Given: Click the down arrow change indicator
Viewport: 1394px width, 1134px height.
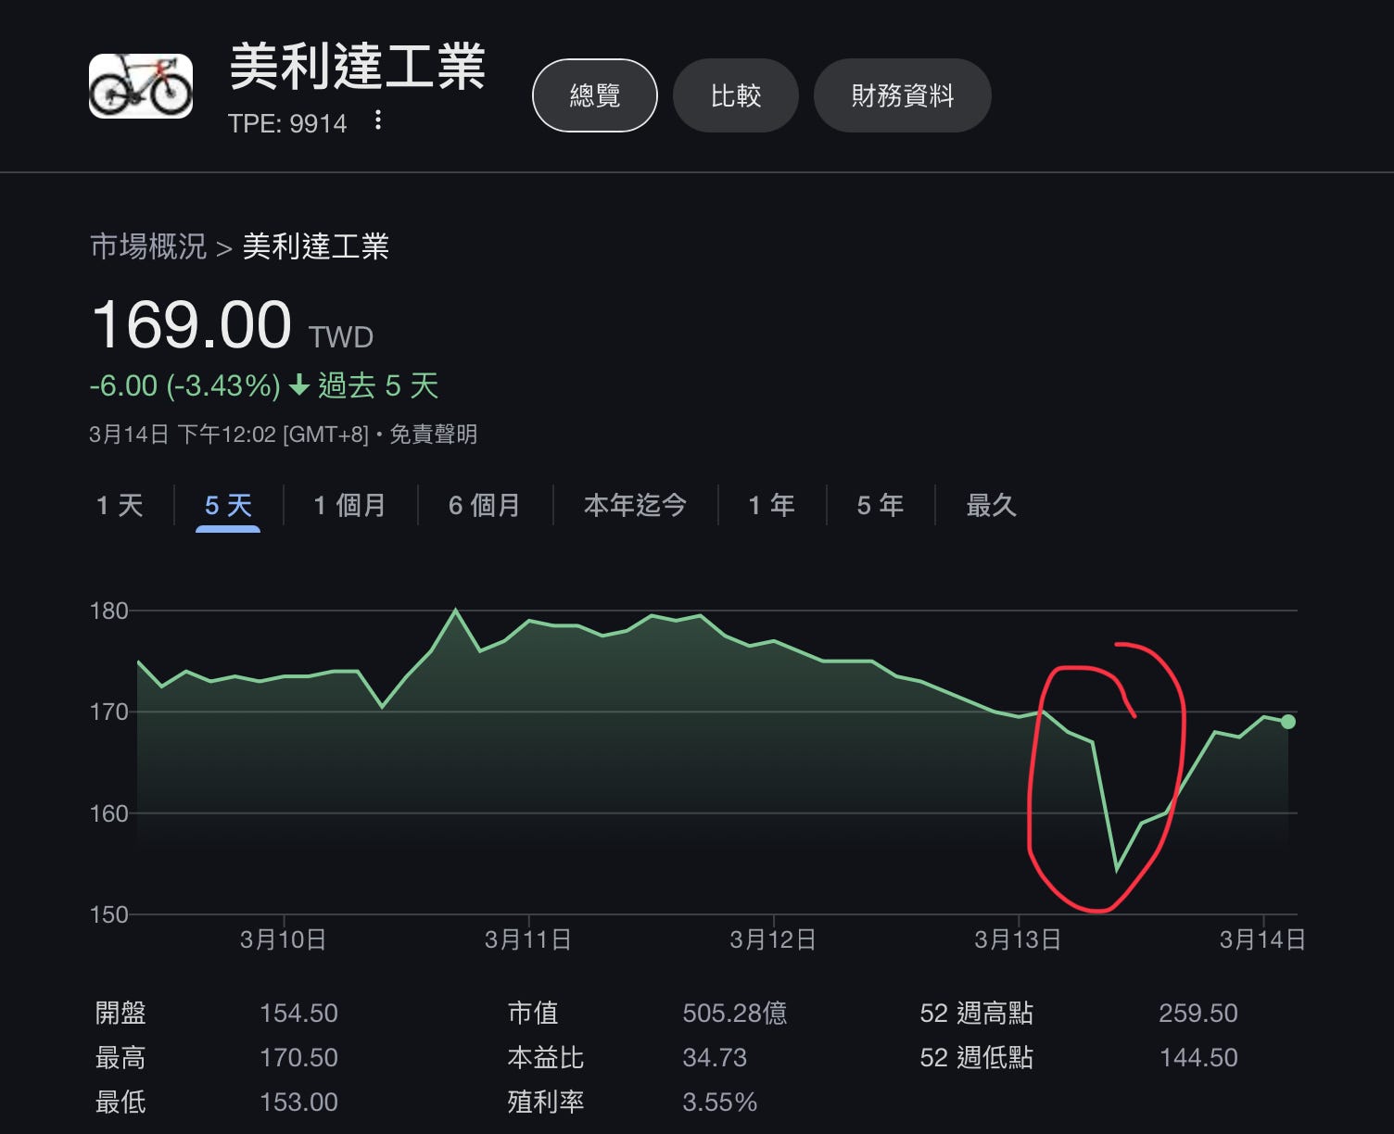Looking at the screenshot, I should (x=298, y=385).
